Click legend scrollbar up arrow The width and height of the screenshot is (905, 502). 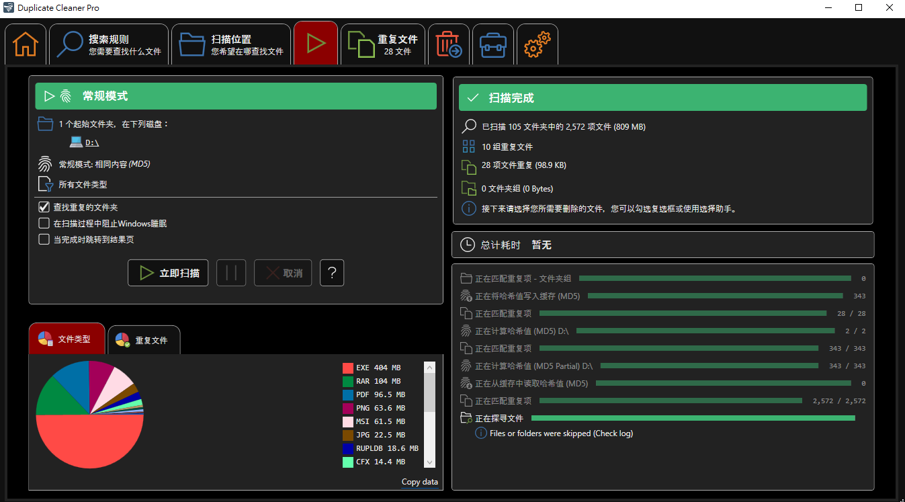pyautogui.click(x=429, y=368)
